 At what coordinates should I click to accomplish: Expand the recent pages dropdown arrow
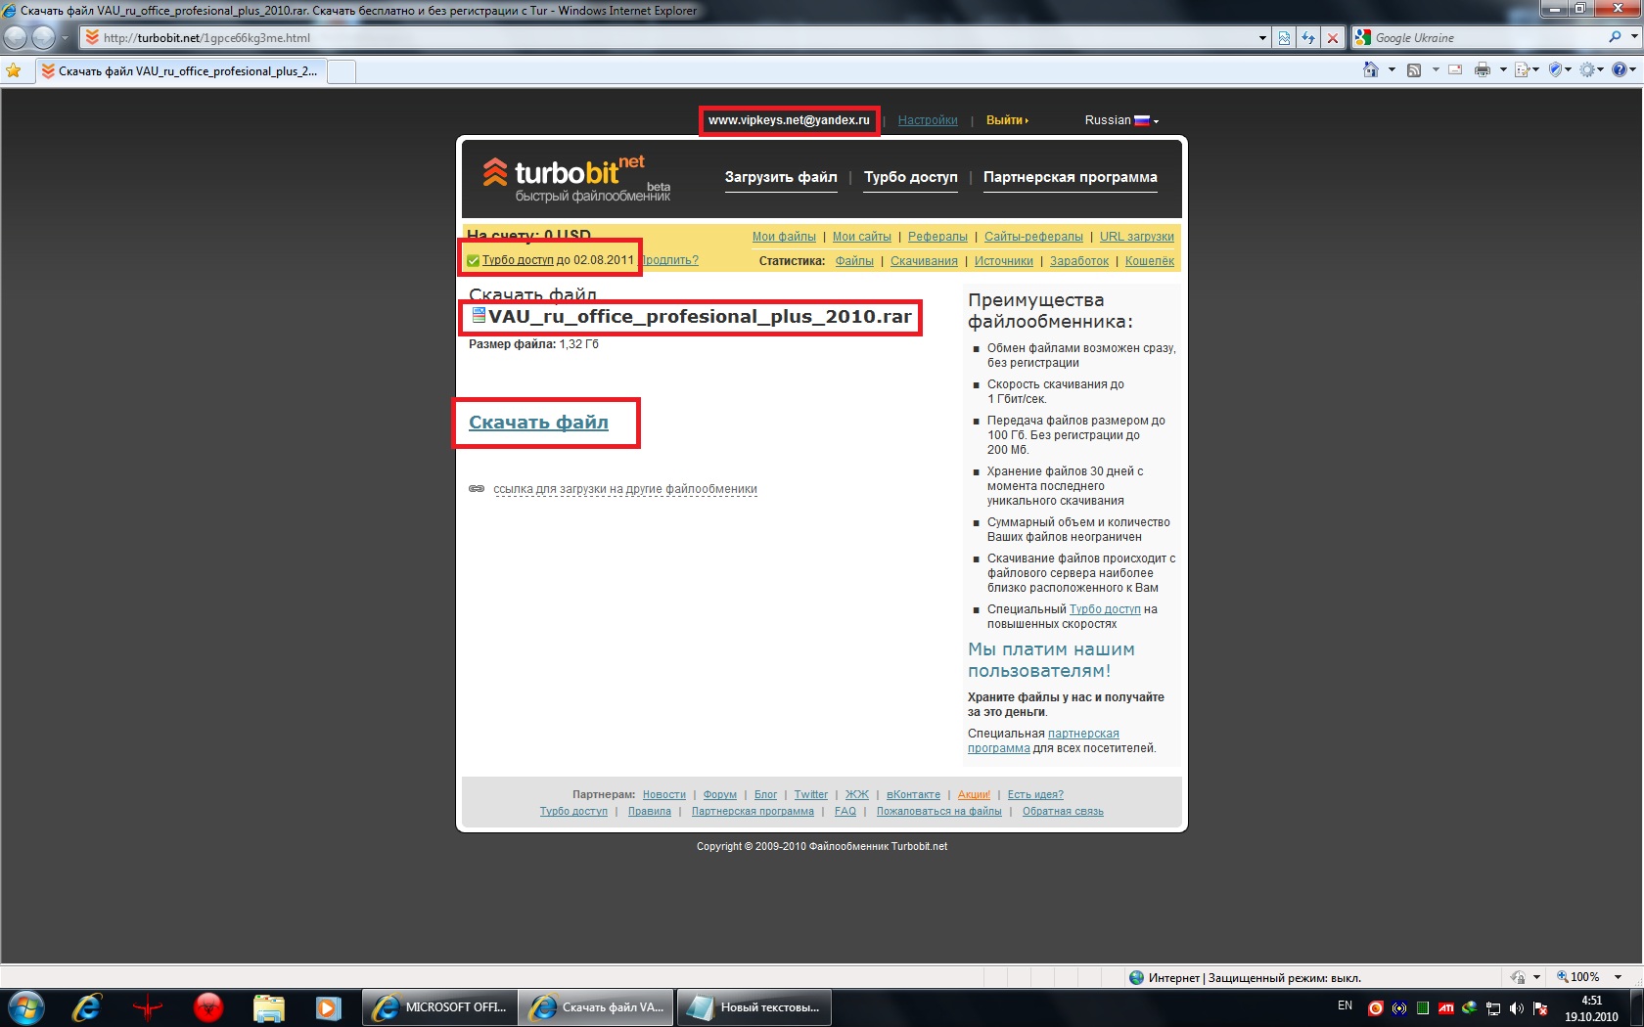tap(65, 38)
